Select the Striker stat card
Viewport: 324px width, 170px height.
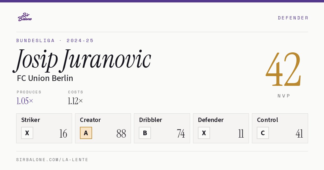(44, 128)
